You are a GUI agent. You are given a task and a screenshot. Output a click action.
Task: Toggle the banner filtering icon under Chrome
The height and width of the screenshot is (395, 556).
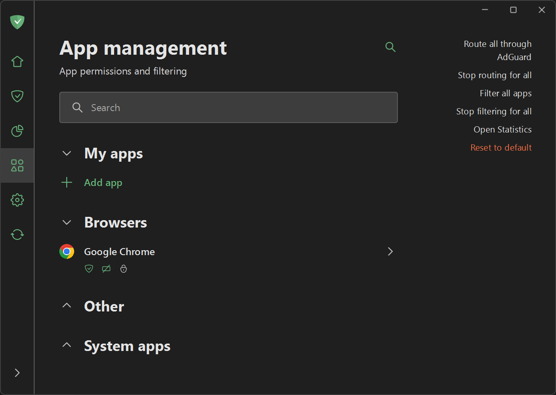pyautogui.click(x=106, y=269)
